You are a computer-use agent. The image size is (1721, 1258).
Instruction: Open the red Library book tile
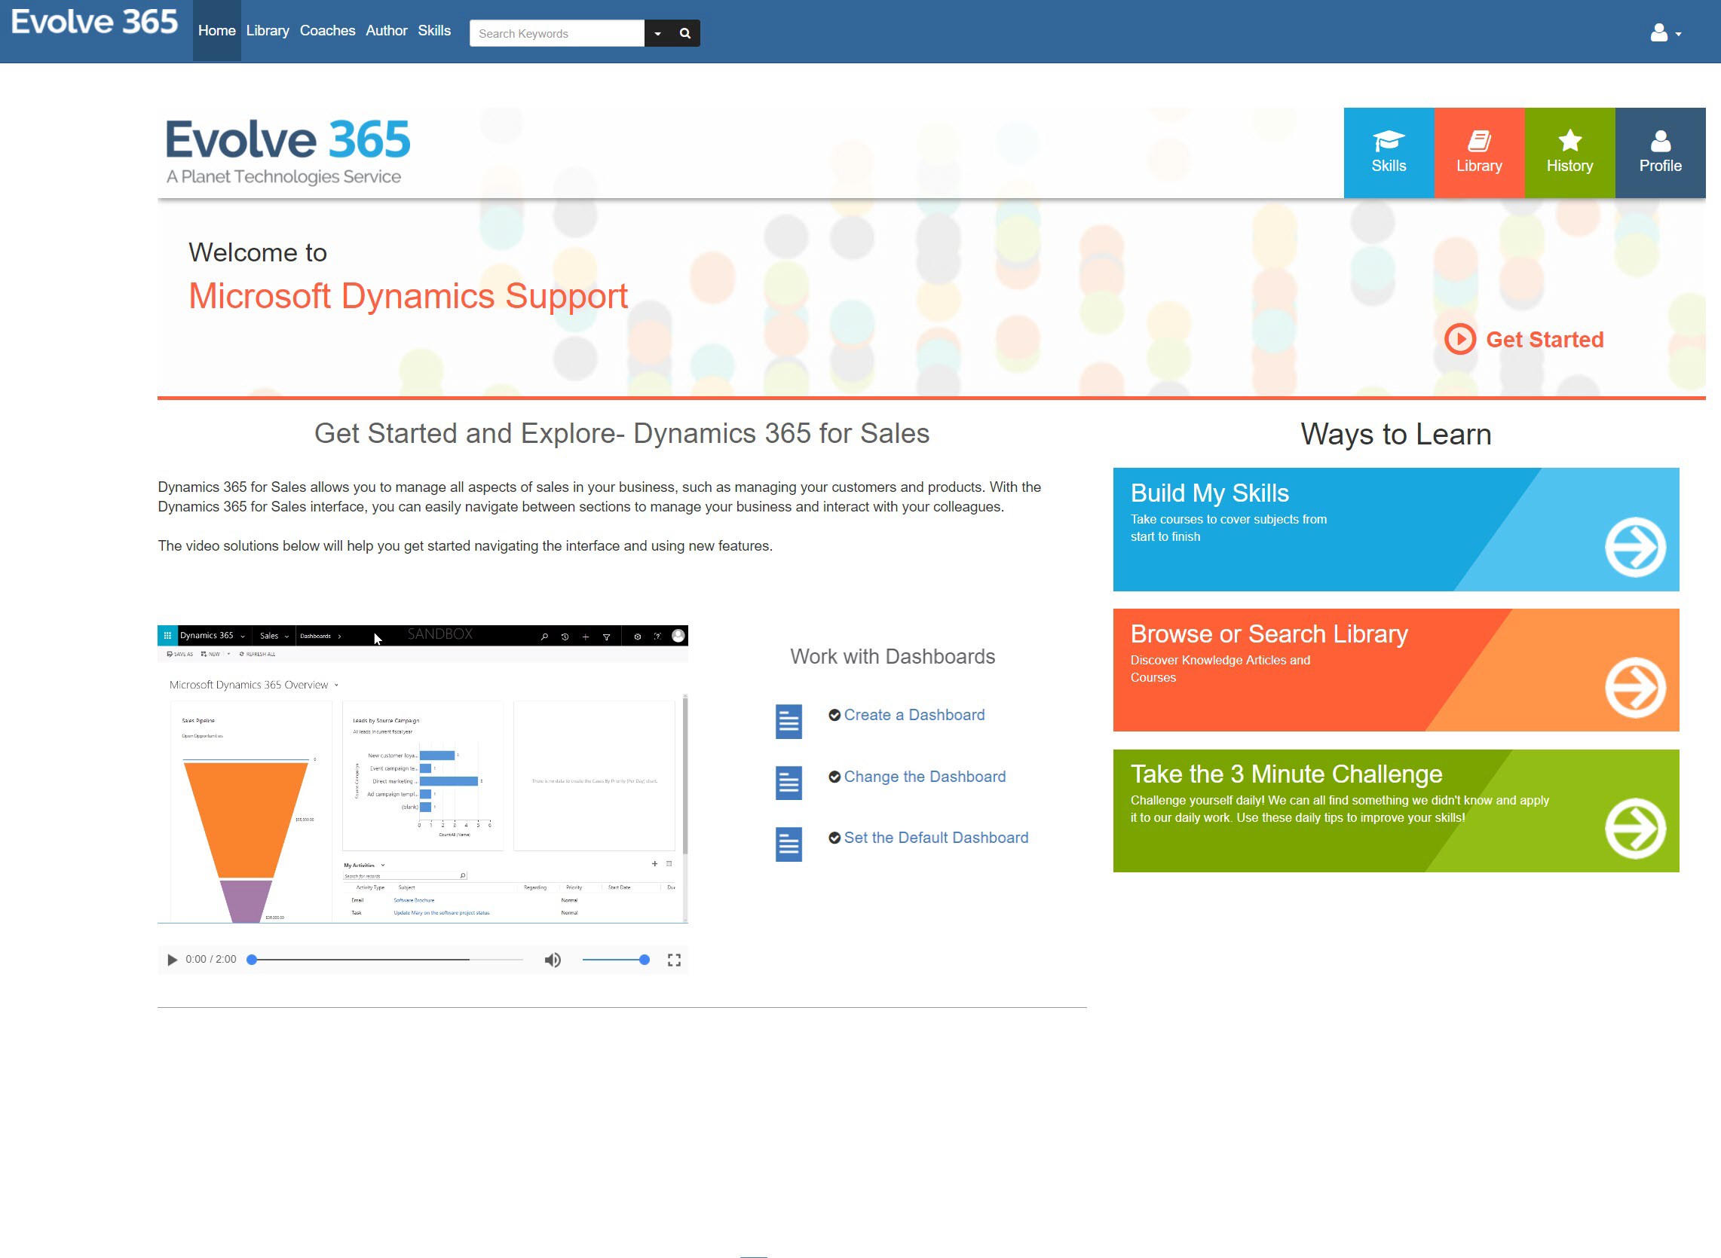1479,152
